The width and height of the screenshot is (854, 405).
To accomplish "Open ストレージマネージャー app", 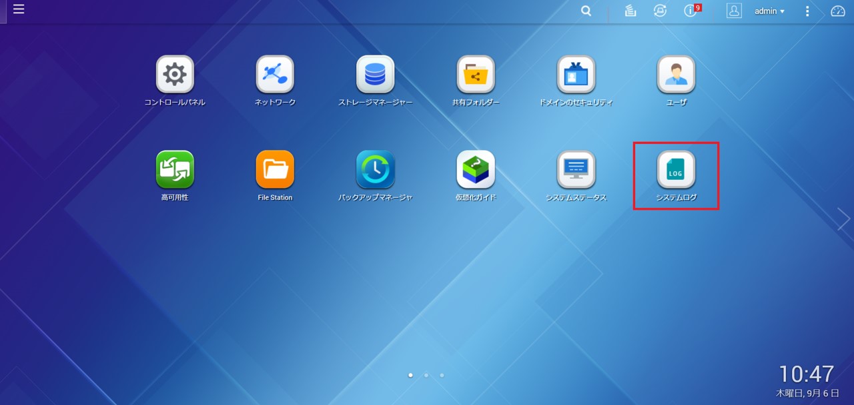I will point(376,74).
